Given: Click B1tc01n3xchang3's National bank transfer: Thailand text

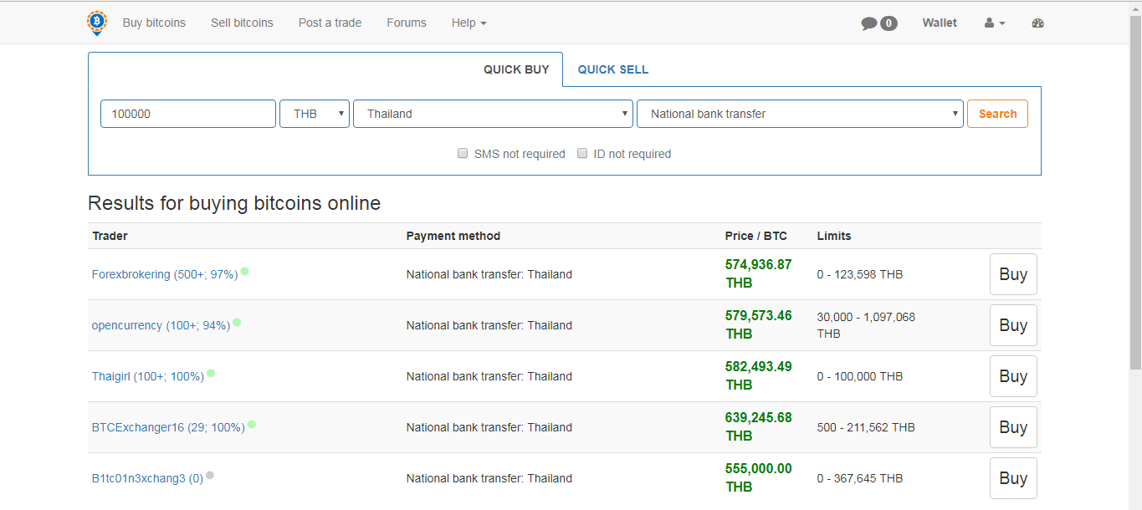Looking at the screenshot, I should 489,478.
